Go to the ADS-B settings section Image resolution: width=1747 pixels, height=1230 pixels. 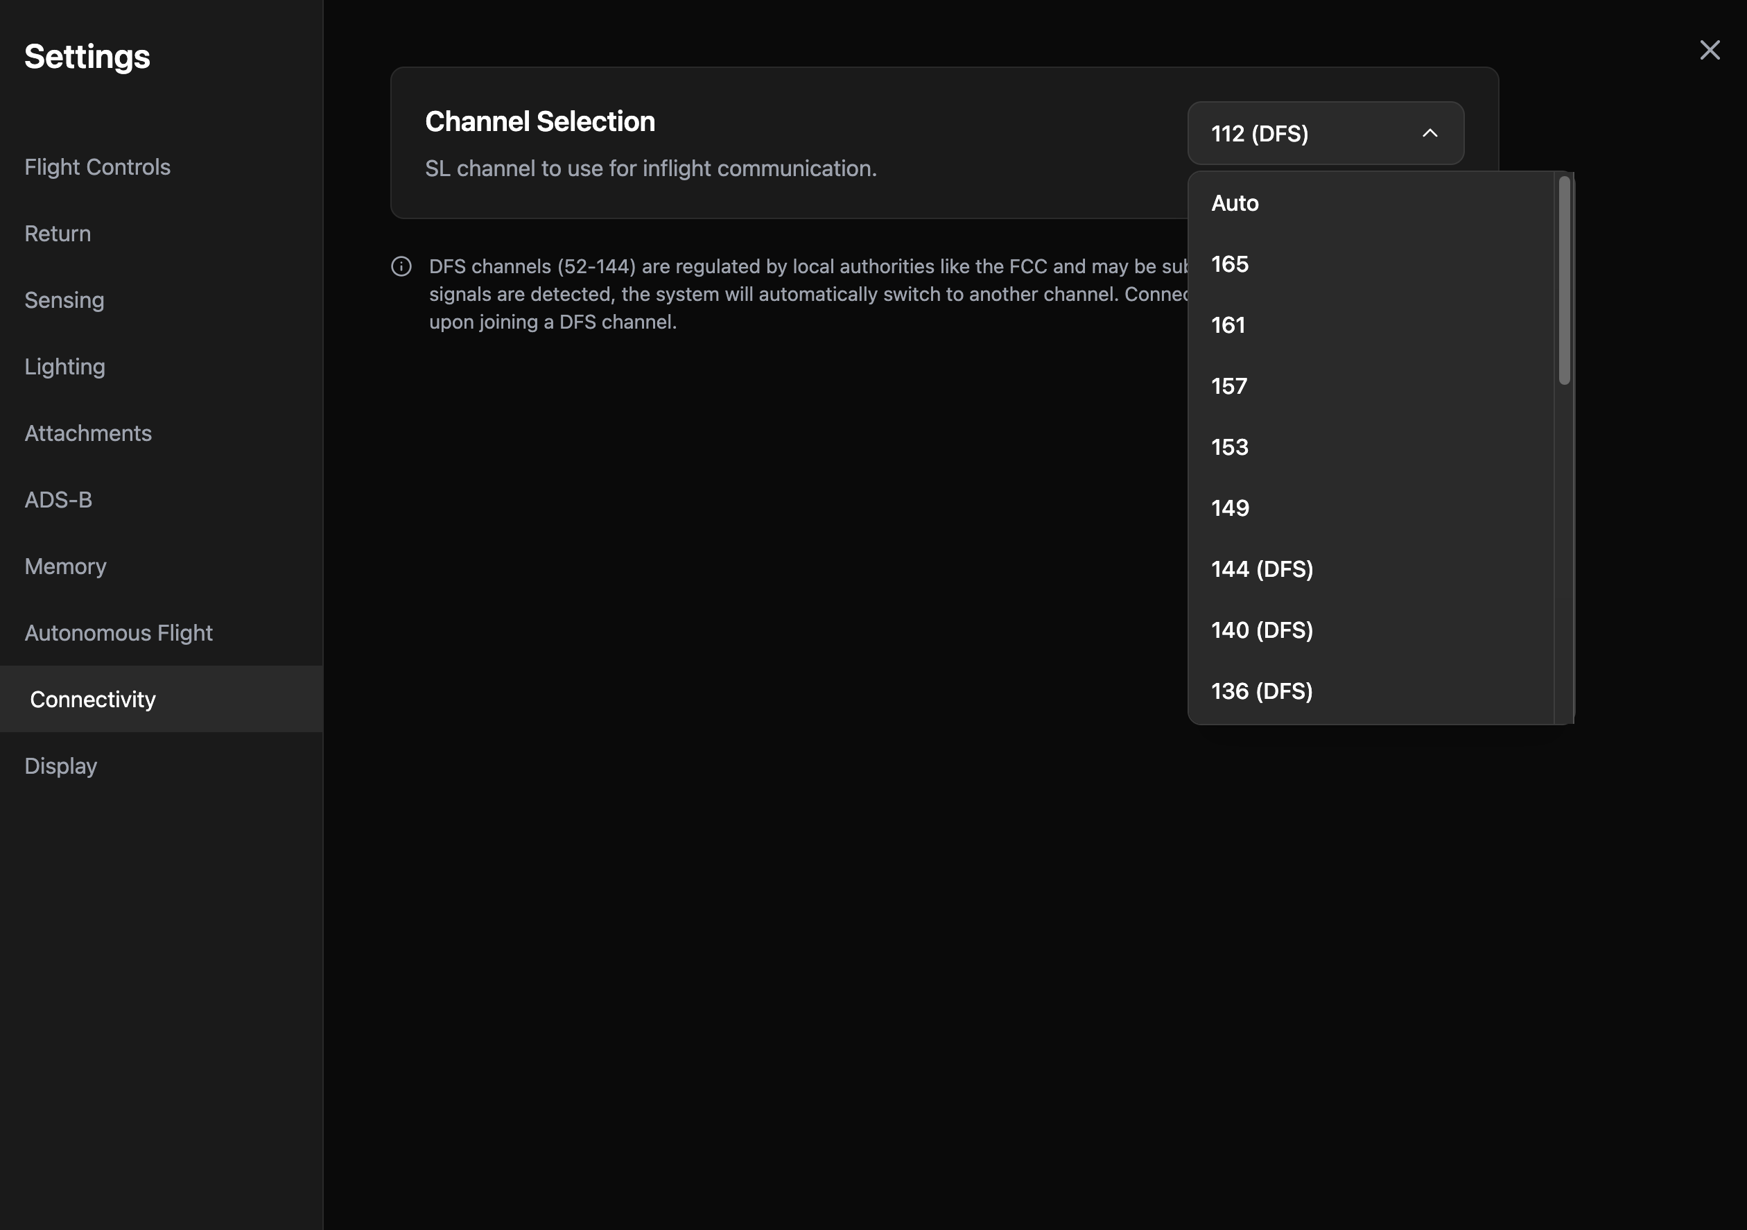coord(162,500)
